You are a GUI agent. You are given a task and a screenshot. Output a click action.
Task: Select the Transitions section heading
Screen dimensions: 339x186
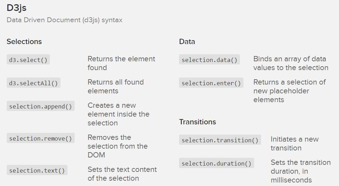pos(197,122)
